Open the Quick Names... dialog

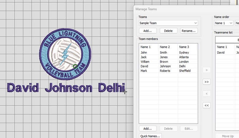(x=150, y=136)
